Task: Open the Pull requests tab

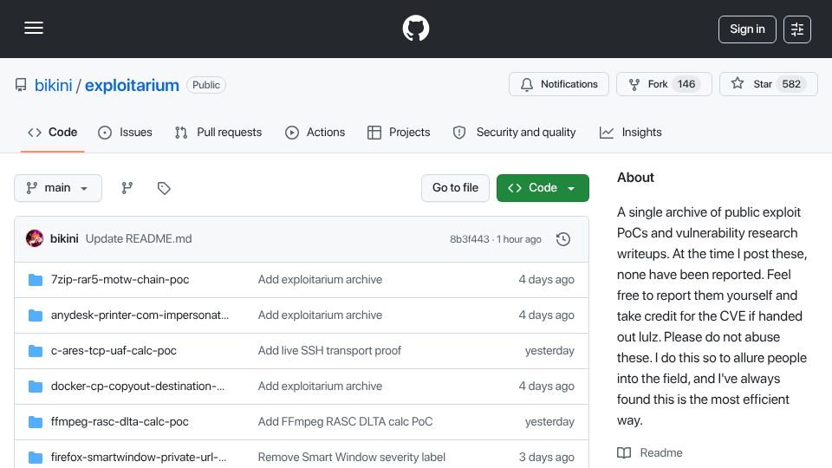Action: (x=218, y=132)
